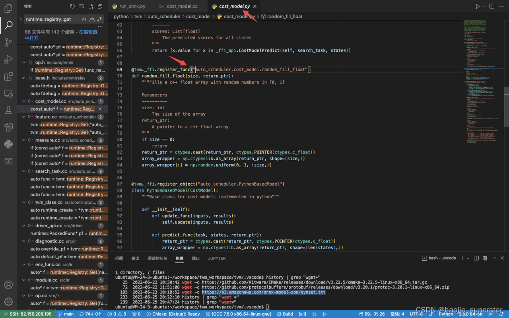Open the JUPYTER panel tab
This screenshot has height=318, width=509.
tap(217, 258)
